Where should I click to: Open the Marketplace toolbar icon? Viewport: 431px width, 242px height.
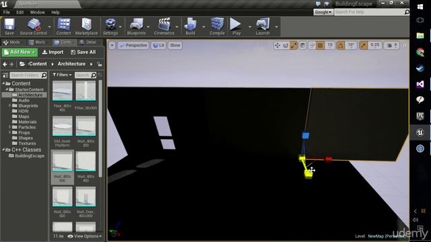click(86, 27)
